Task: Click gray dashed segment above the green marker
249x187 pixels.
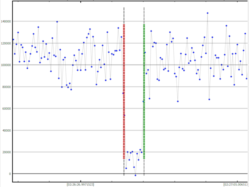Action: coord(144,16)
